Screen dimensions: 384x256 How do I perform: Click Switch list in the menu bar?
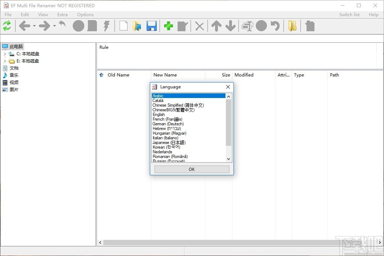pyautogui.click(x=349, y=15)
